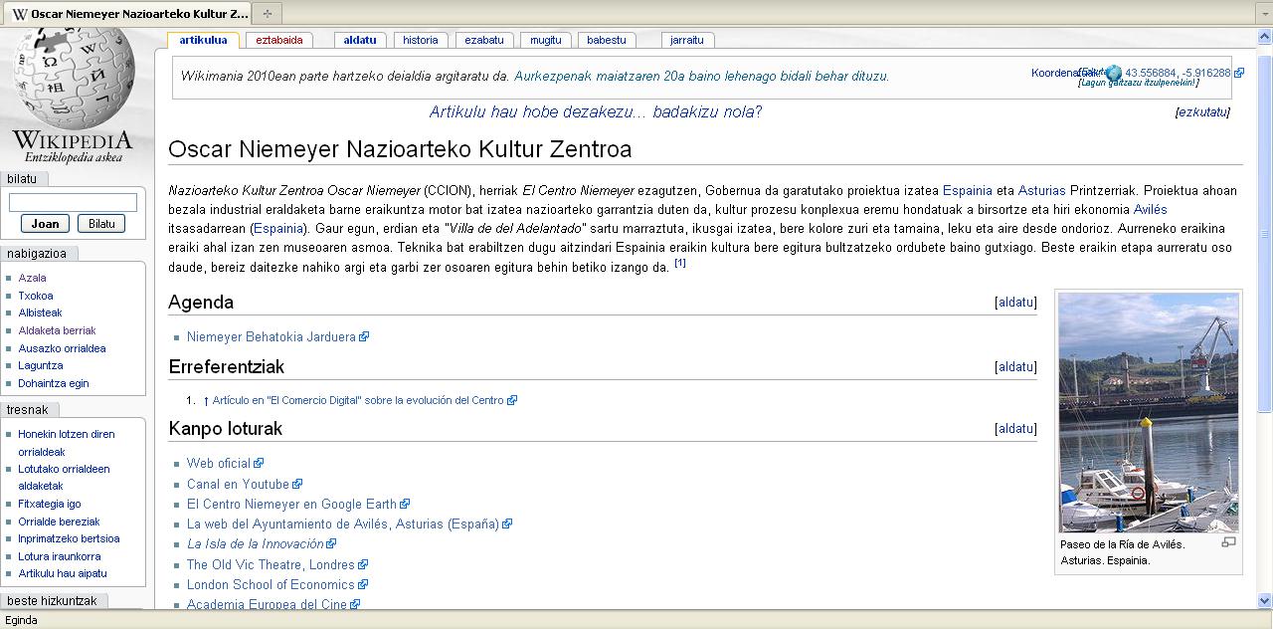The image size is (1273, 629).
Task: Click the enlarge icon in the photo caption
Action: pyautogui.click(x=1228, y=542)
